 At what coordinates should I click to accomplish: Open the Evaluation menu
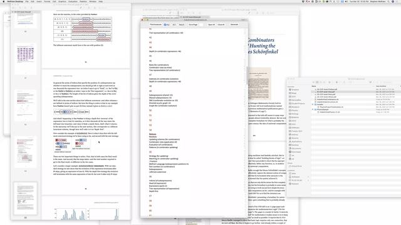click(73, 1)
